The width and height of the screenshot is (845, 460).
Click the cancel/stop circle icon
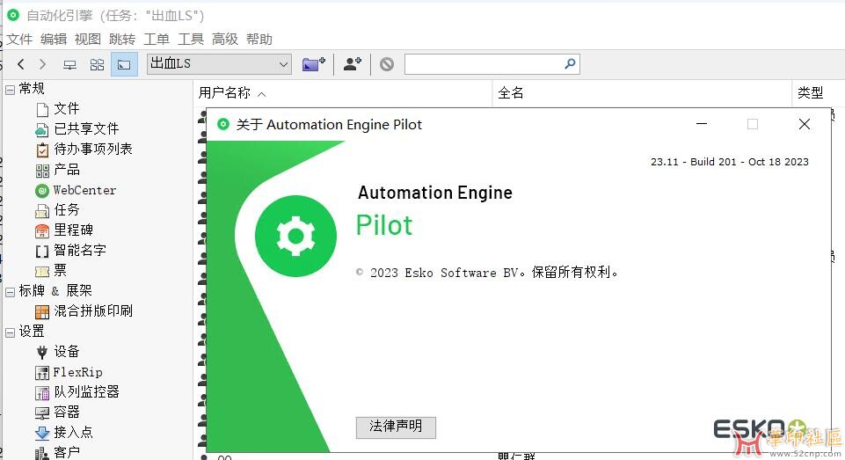[x=386, y=64]
